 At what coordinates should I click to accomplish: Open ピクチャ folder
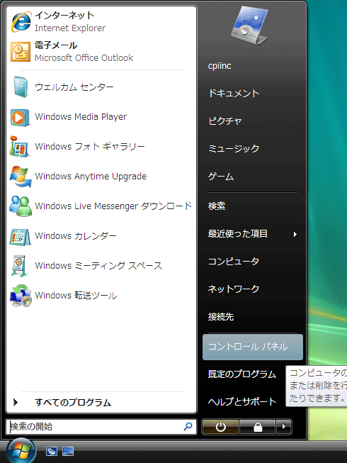coord(225,121)
